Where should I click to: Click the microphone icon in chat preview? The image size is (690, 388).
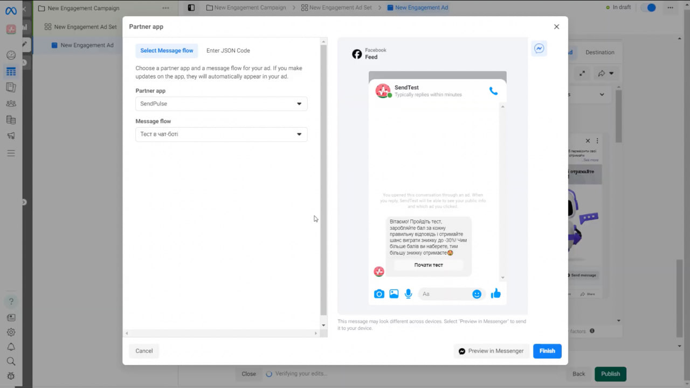coord(409,294)
